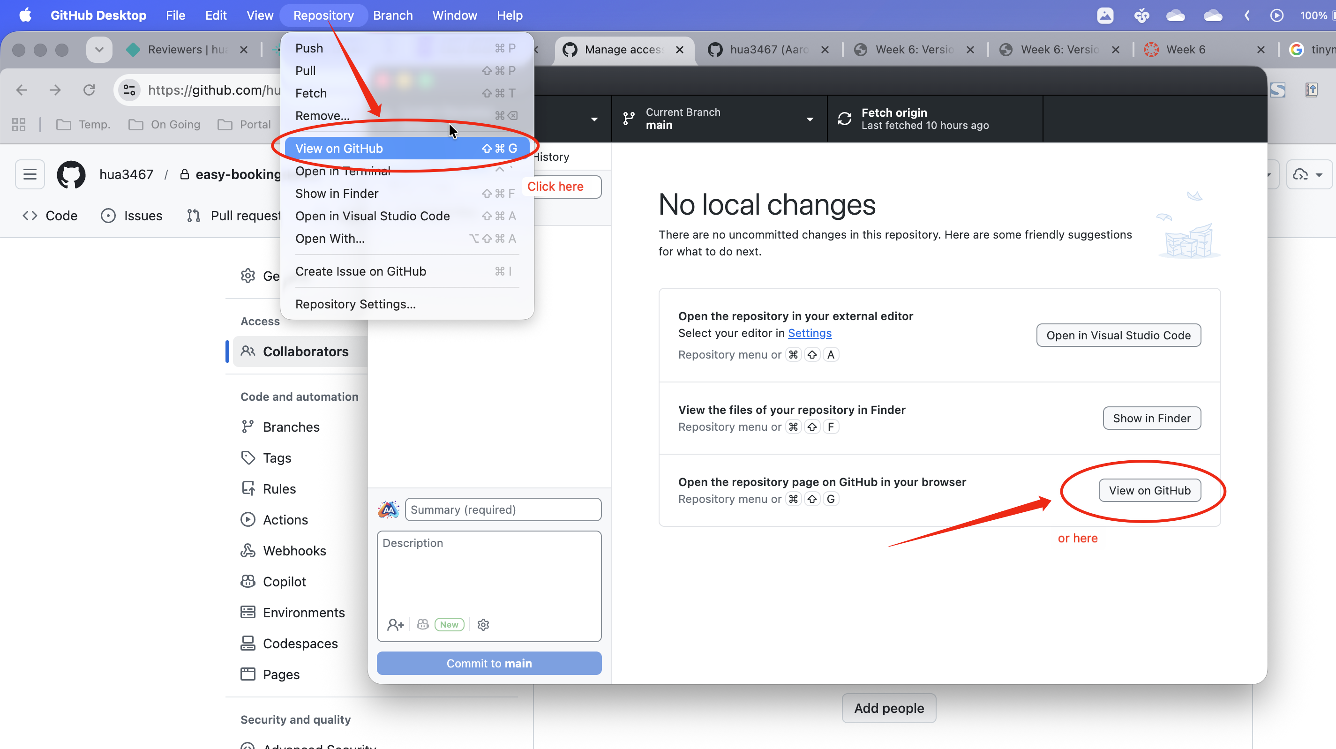Go back with browser back arrow
The width and height of the screenshot is (1336, 749).
21,90
